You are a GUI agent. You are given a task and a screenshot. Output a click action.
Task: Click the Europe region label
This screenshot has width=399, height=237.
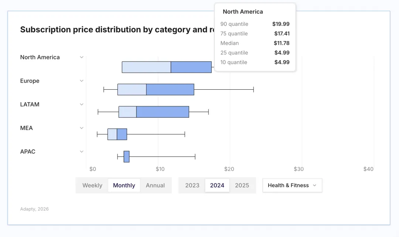[30, 81]
